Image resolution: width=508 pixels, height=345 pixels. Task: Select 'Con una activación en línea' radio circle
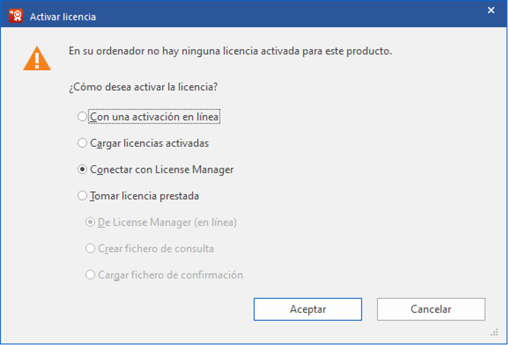tap(82, 117)
